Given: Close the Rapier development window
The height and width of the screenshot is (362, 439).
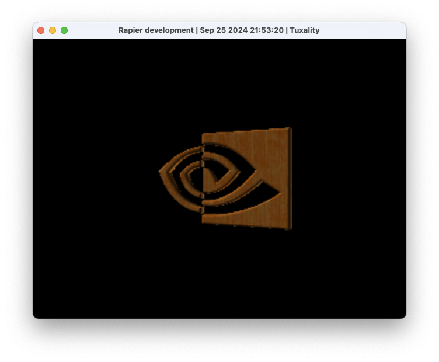Looking at the screenshot, I should tap(41, 30).
